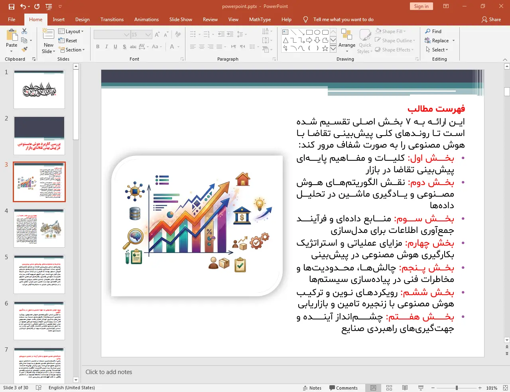The height and width of the screenshot is (392, 510).
Task: Toggle Underline formatting
Action: click(115, 47)
